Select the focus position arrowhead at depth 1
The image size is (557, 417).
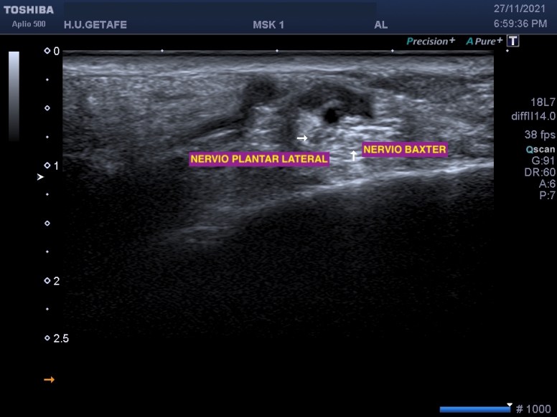(x=40, y=176)
